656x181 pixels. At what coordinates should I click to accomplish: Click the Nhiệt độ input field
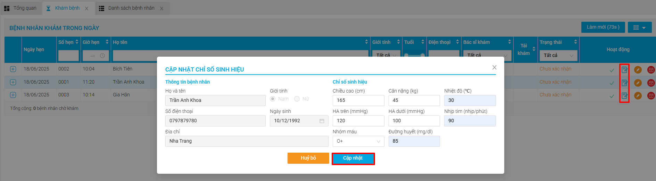(470, 101)
